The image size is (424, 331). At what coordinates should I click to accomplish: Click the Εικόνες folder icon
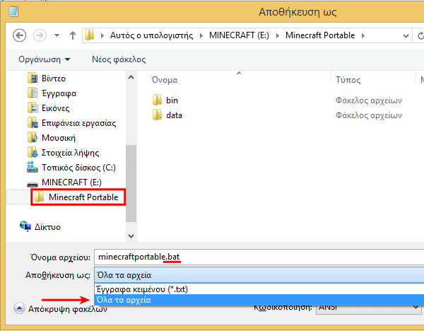pos(33,108)
